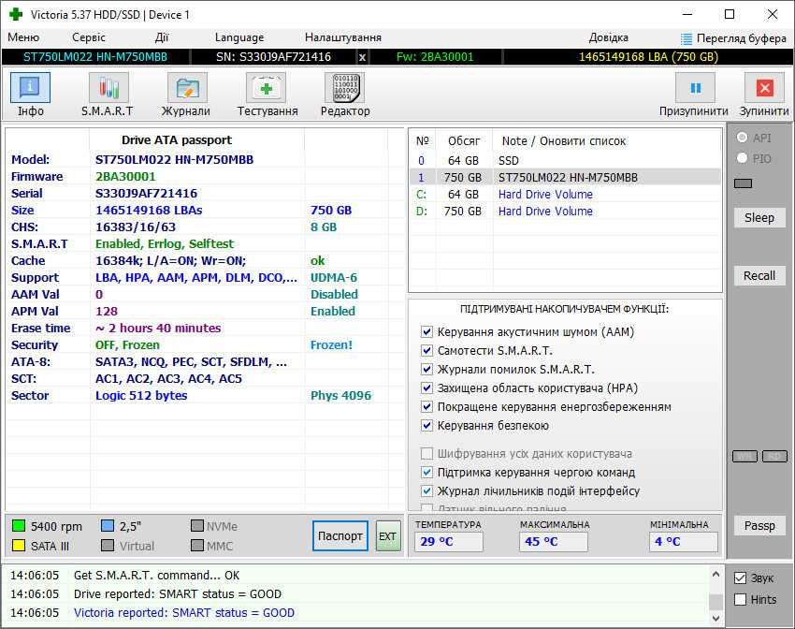Click the small dark indicator below PIO
795x629 pixels.
(x=743, y=183)
